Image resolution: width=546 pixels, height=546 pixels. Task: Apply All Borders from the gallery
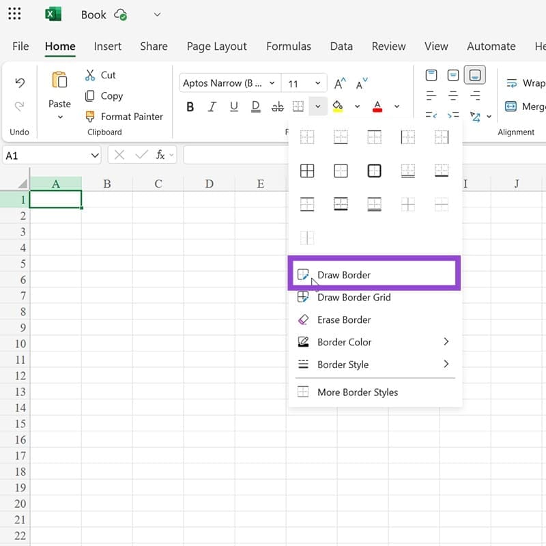(307, 171)
